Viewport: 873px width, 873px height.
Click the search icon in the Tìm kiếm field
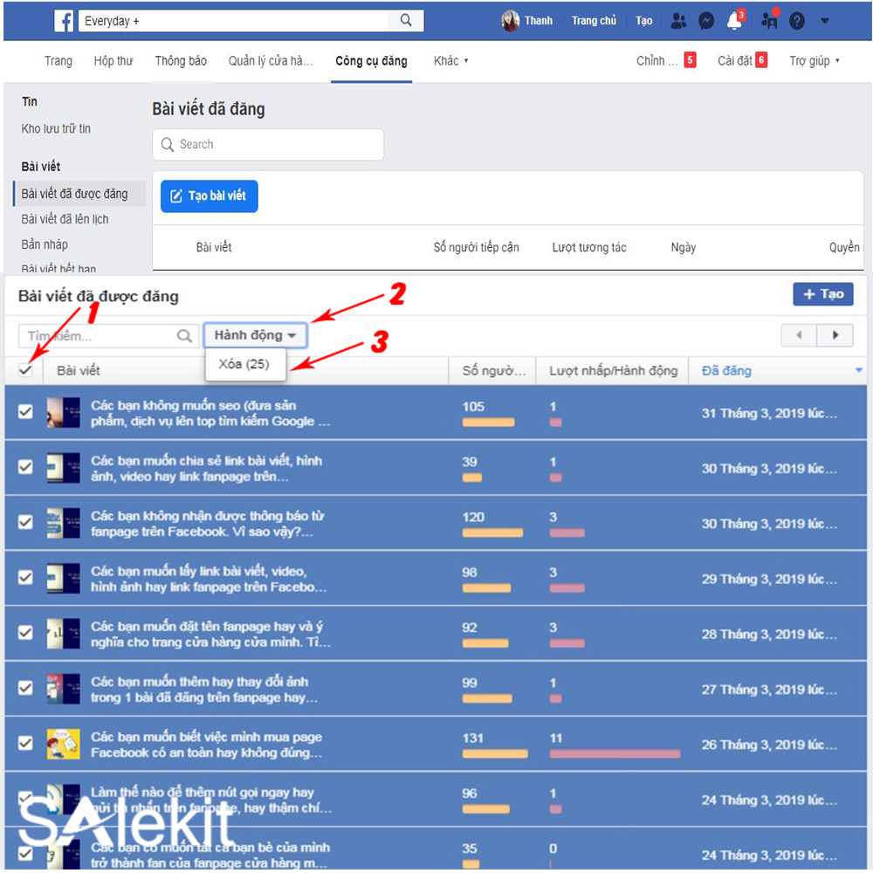[x=184, y=335]
